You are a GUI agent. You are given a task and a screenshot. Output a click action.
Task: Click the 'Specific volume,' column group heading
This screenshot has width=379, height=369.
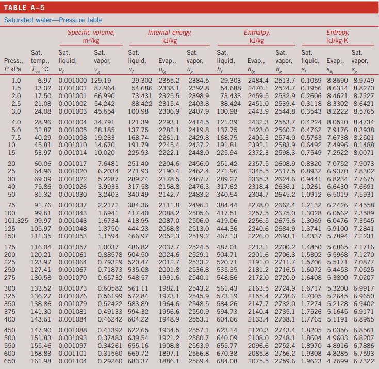click(91, 32)
